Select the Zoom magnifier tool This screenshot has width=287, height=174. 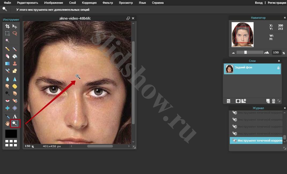15,124
